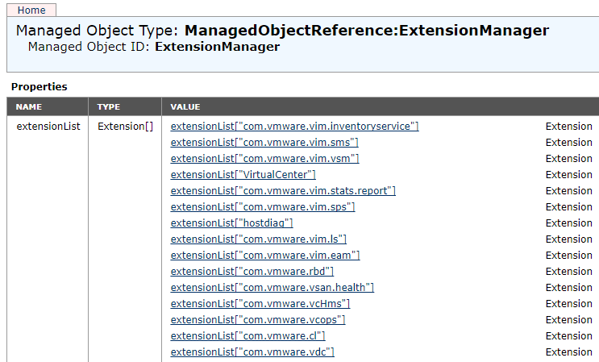Open the com.vmware.cl extension link
This screenshot has height=362, width=599.
coord(248,335)
